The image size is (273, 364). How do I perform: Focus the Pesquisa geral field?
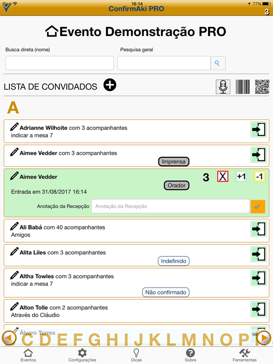click(x=164, y=63)
